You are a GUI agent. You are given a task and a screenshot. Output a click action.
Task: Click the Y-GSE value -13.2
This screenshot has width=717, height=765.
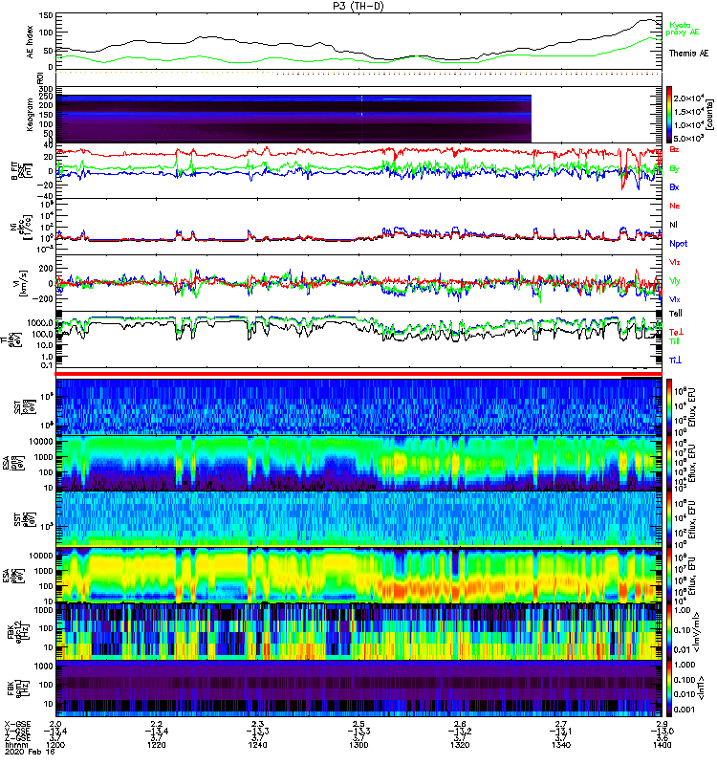pyautogui.click(x=460, y=732)
